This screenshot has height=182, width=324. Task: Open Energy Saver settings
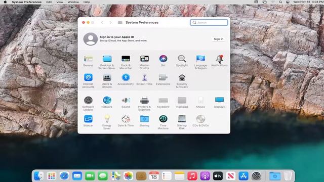click(x=107, y=122)
